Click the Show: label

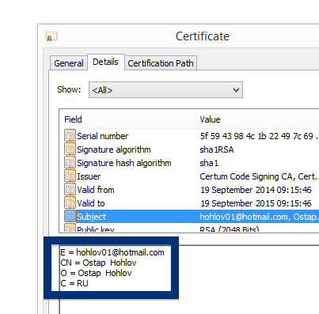coord(69,89)
